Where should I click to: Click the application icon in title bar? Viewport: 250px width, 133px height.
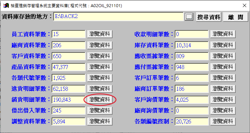6,5
